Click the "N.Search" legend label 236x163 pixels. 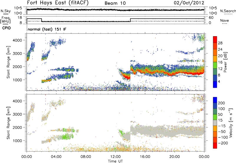[x=228, y=11]
